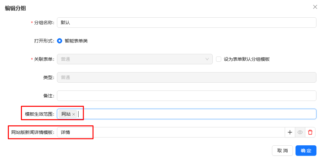Close the 编辑分组 dialog with the X icon
Viewport: 323px width, 161px height.
315,7
